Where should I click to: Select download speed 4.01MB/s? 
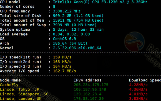pyautogui.click(x=138, y=94)
